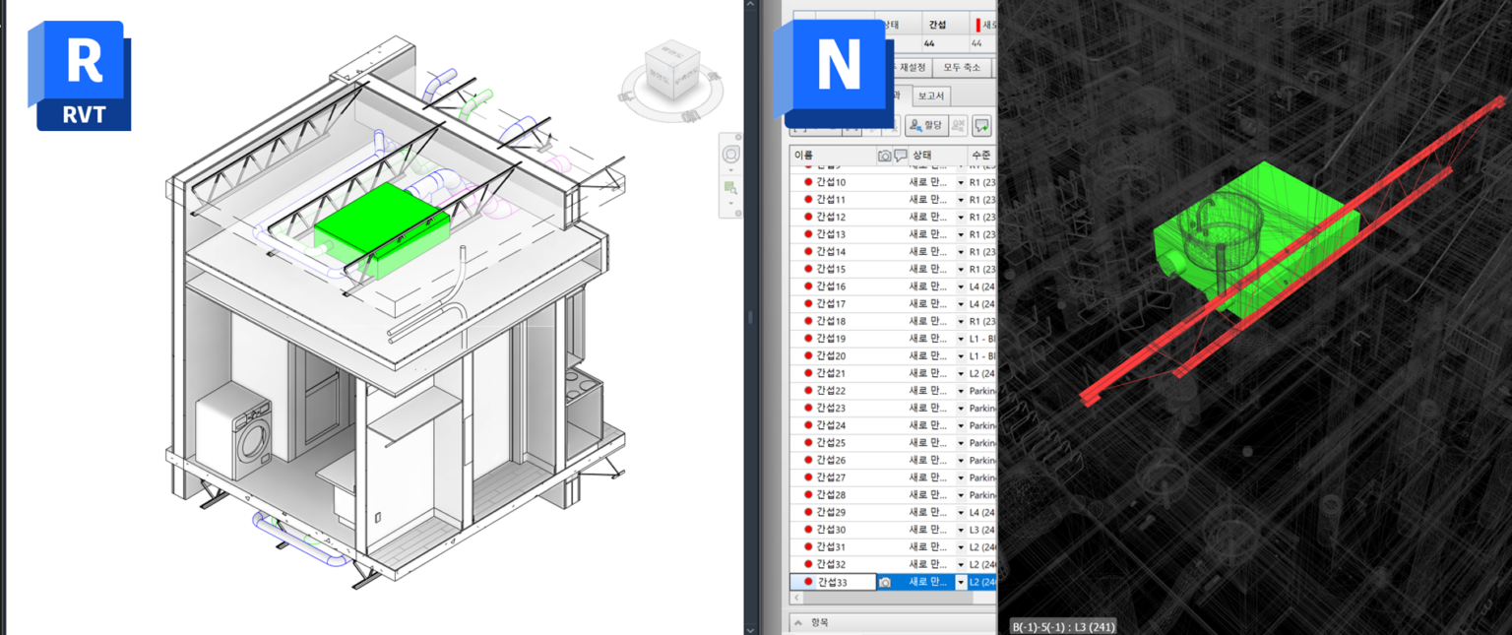Screen dimensions: 1512x635
Task: Click the zoom region navigation icon
Action: tap(730, 187)
